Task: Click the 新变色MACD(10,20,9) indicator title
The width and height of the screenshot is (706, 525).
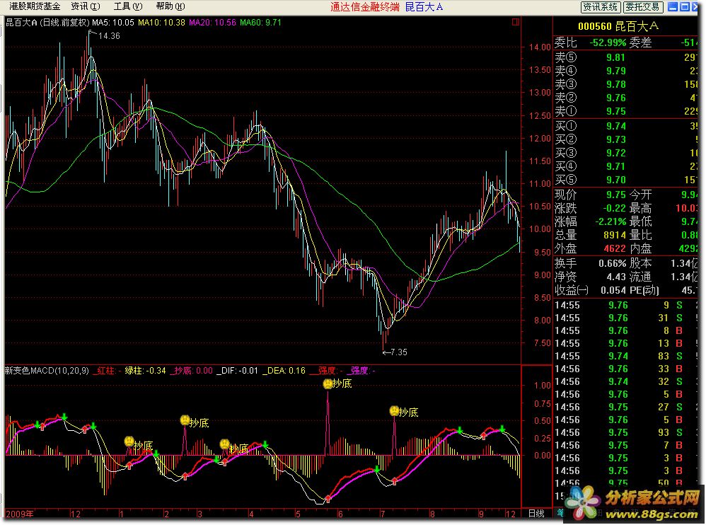Action: 47,371
